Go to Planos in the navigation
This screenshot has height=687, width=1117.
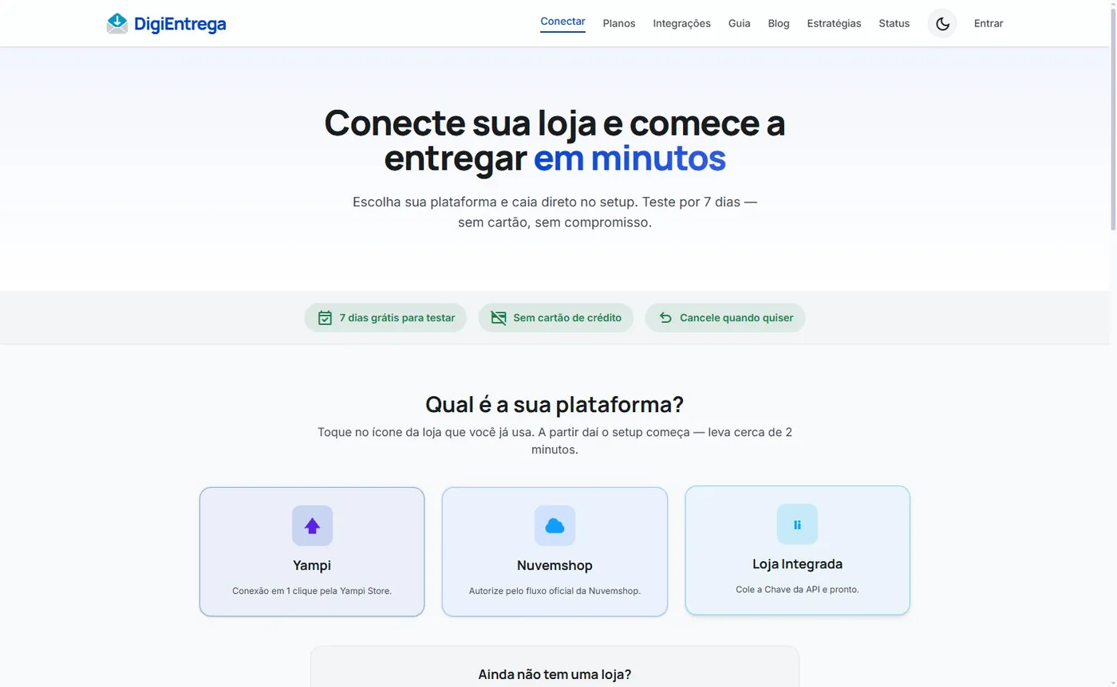[619, 23]
